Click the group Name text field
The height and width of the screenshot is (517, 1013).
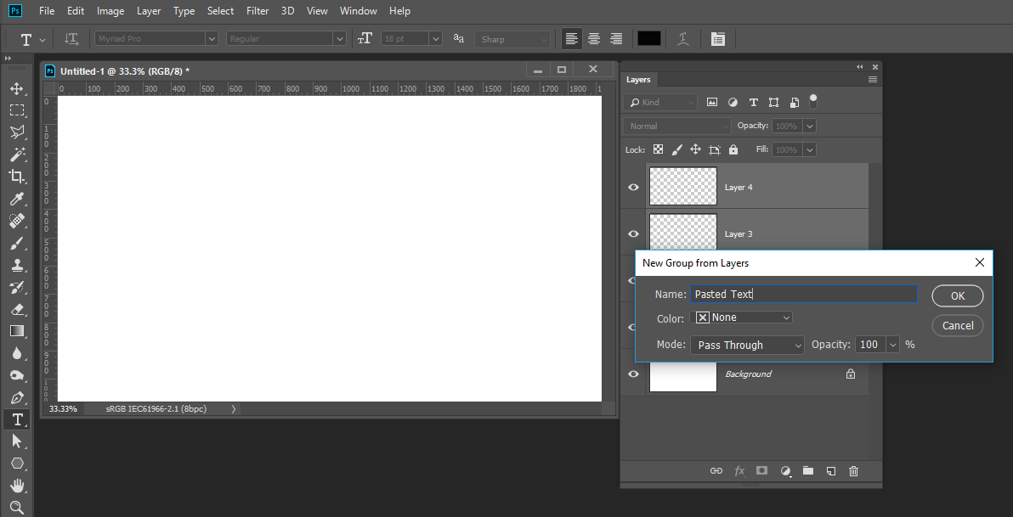pyautogui.click(x=803, y=294)
